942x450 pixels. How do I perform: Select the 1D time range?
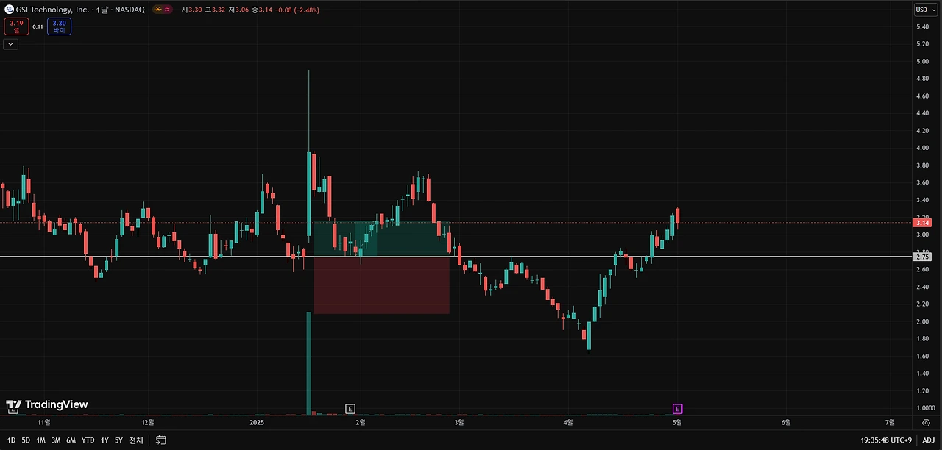[x=11, y=440]
